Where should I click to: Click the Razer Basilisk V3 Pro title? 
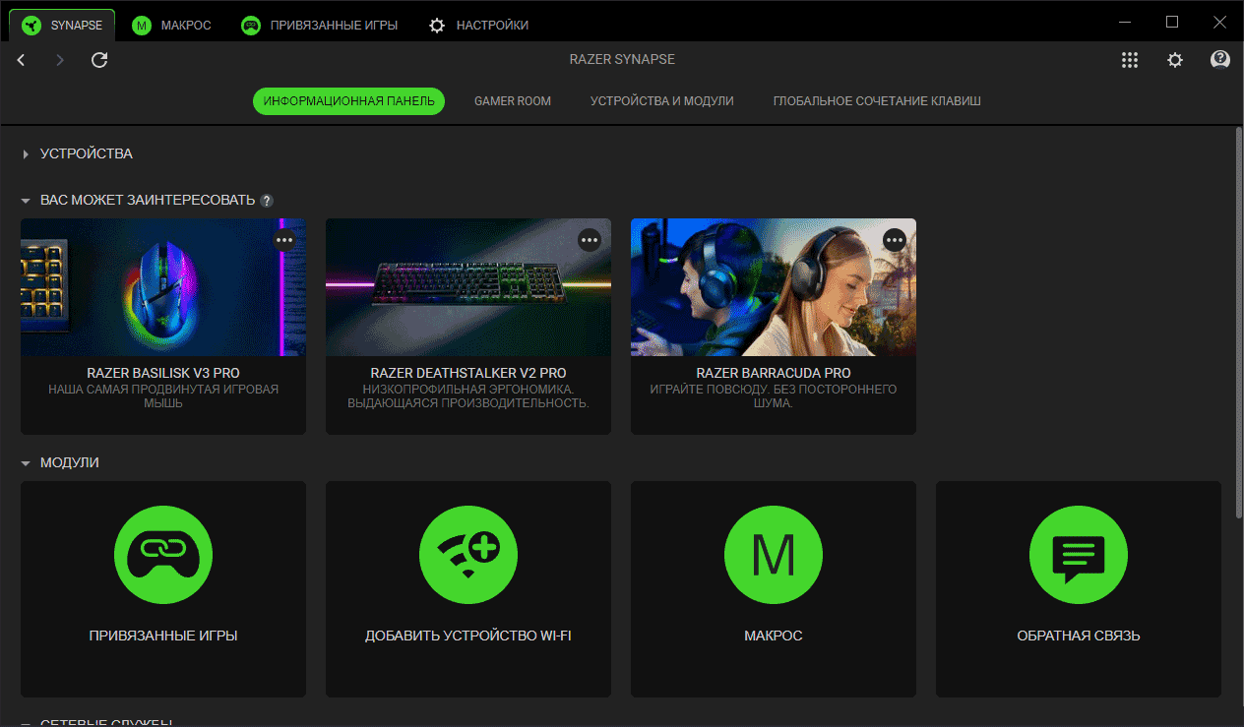163,374
